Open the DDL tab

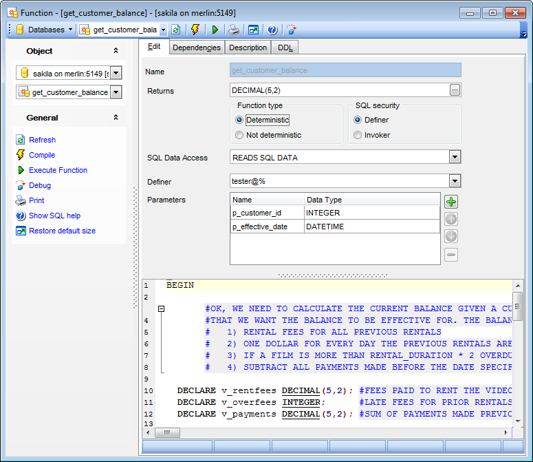(x=284, y=48)
